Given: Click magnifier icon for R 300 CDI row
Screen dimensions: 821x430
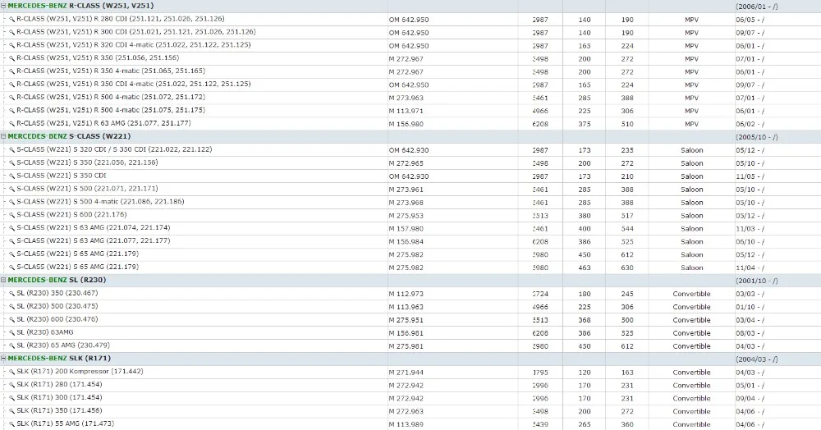Looking at the screenshot, I should click(x=11, y=33).
